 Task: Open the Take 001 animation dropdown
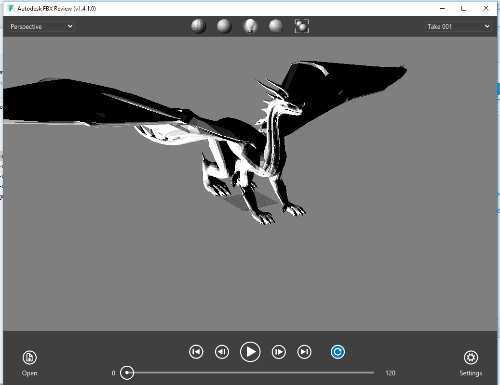[x=458, y=26]
